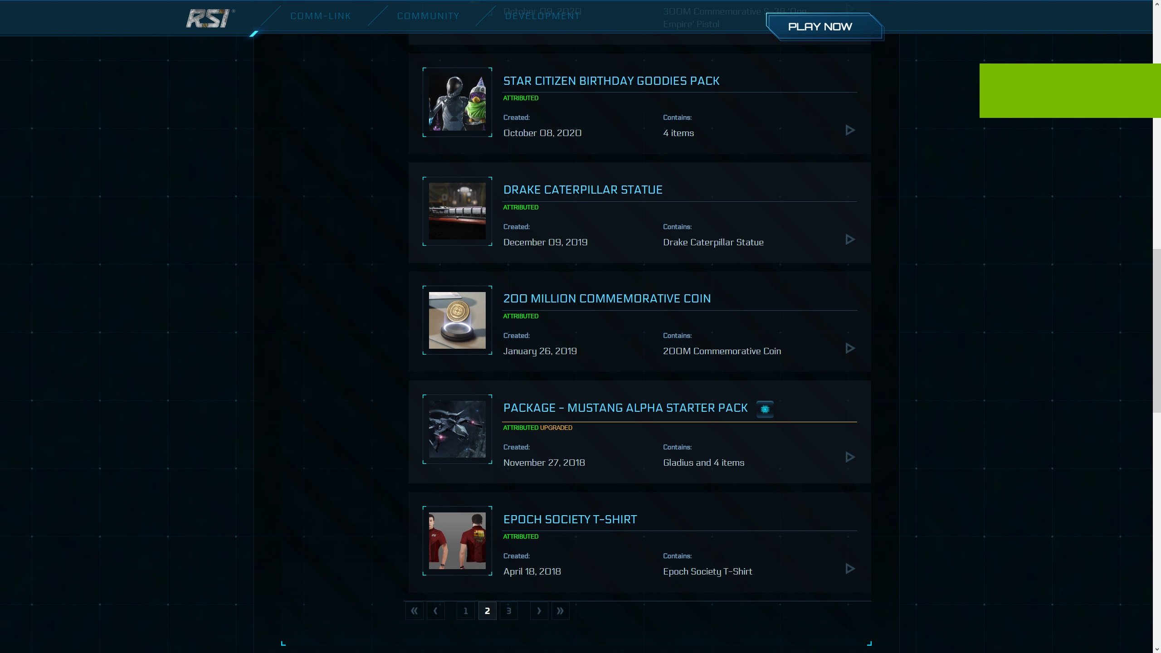The image size is (1161, 653).
Task: Expand 200 Million Commemorative Coin arrow
Action: (850, 348)
